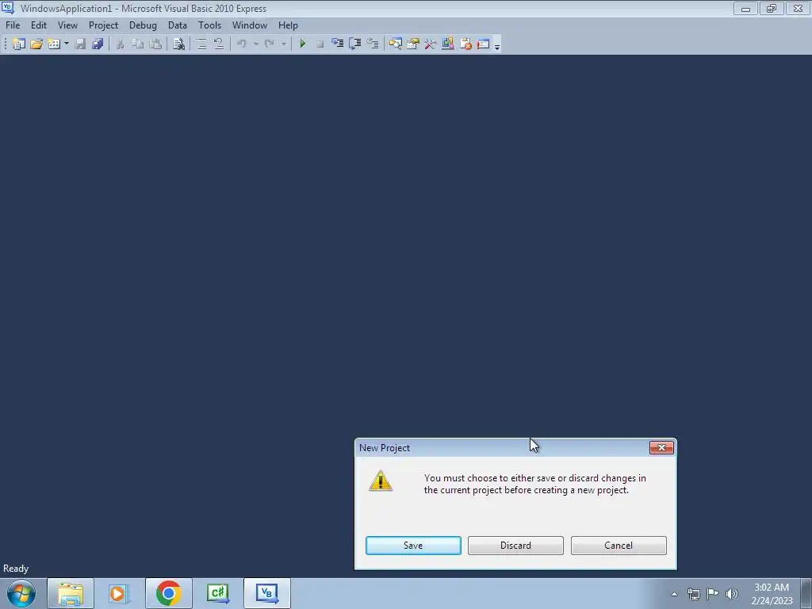This screenshot has width=812, height=609.
Task: Click the Save All toolbar icon
Action: (98, 44)
